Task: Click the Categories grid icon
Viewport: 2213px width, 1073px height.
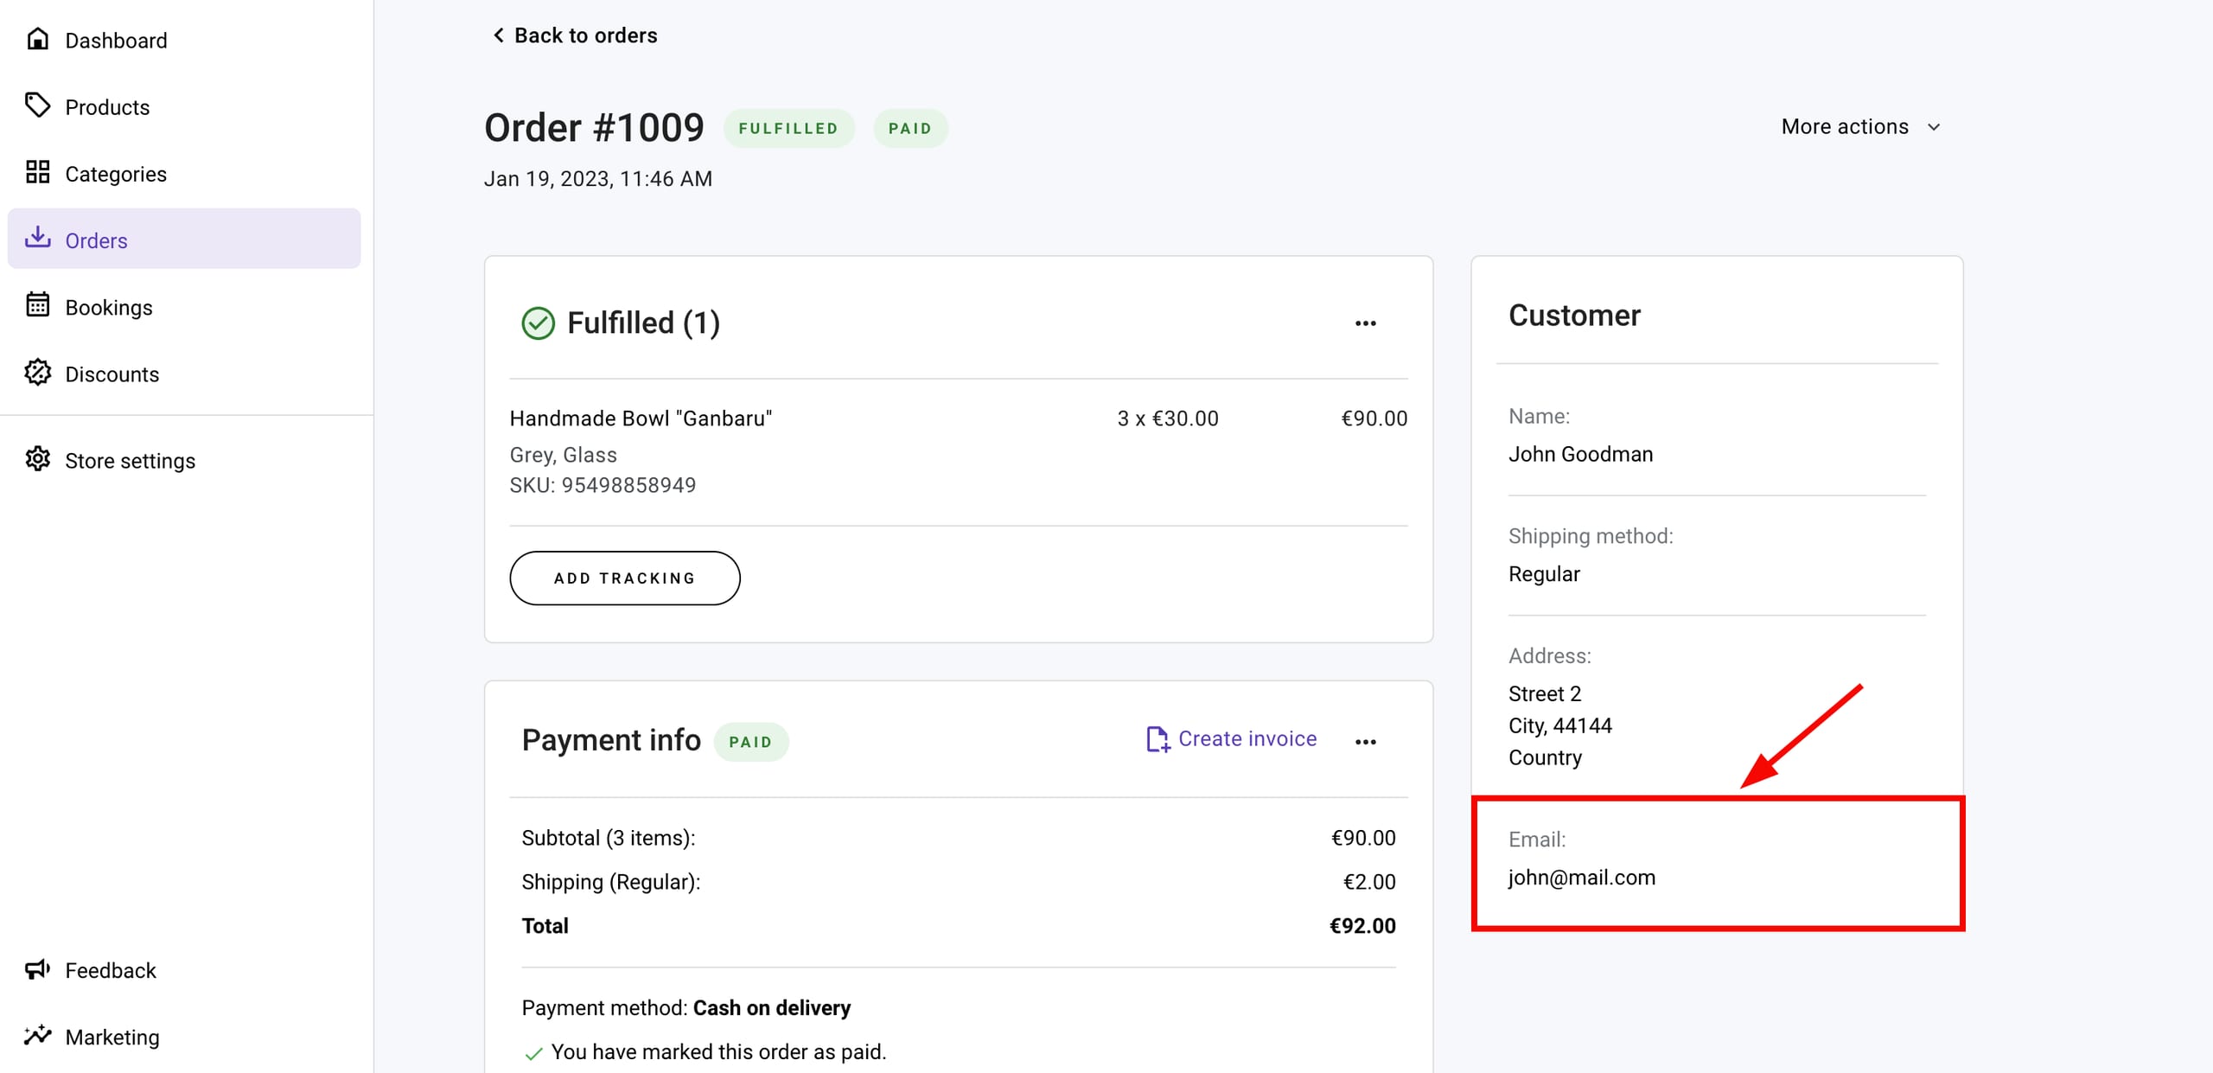Action: coord(37,172)
